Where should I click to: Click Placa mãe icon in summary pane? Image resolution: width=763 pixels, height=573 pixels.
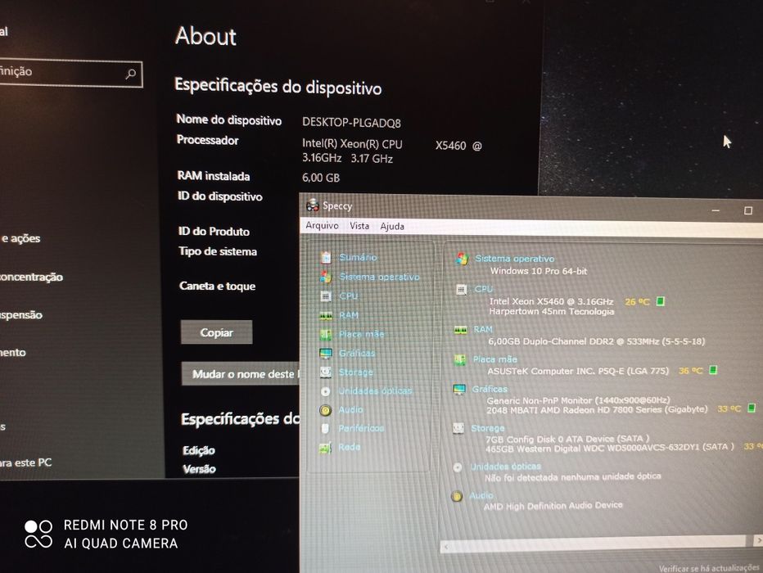[x=460, y=359]
